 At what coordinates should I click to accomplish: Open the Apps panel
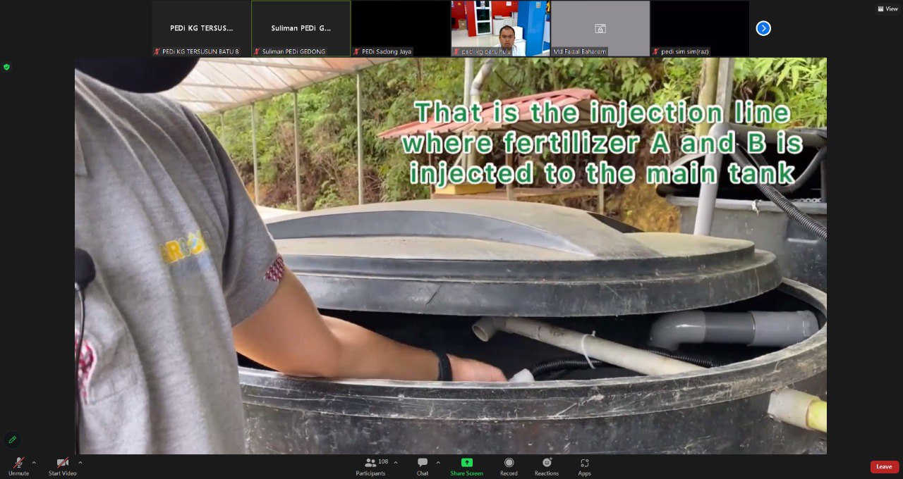[x=584, y=464]
